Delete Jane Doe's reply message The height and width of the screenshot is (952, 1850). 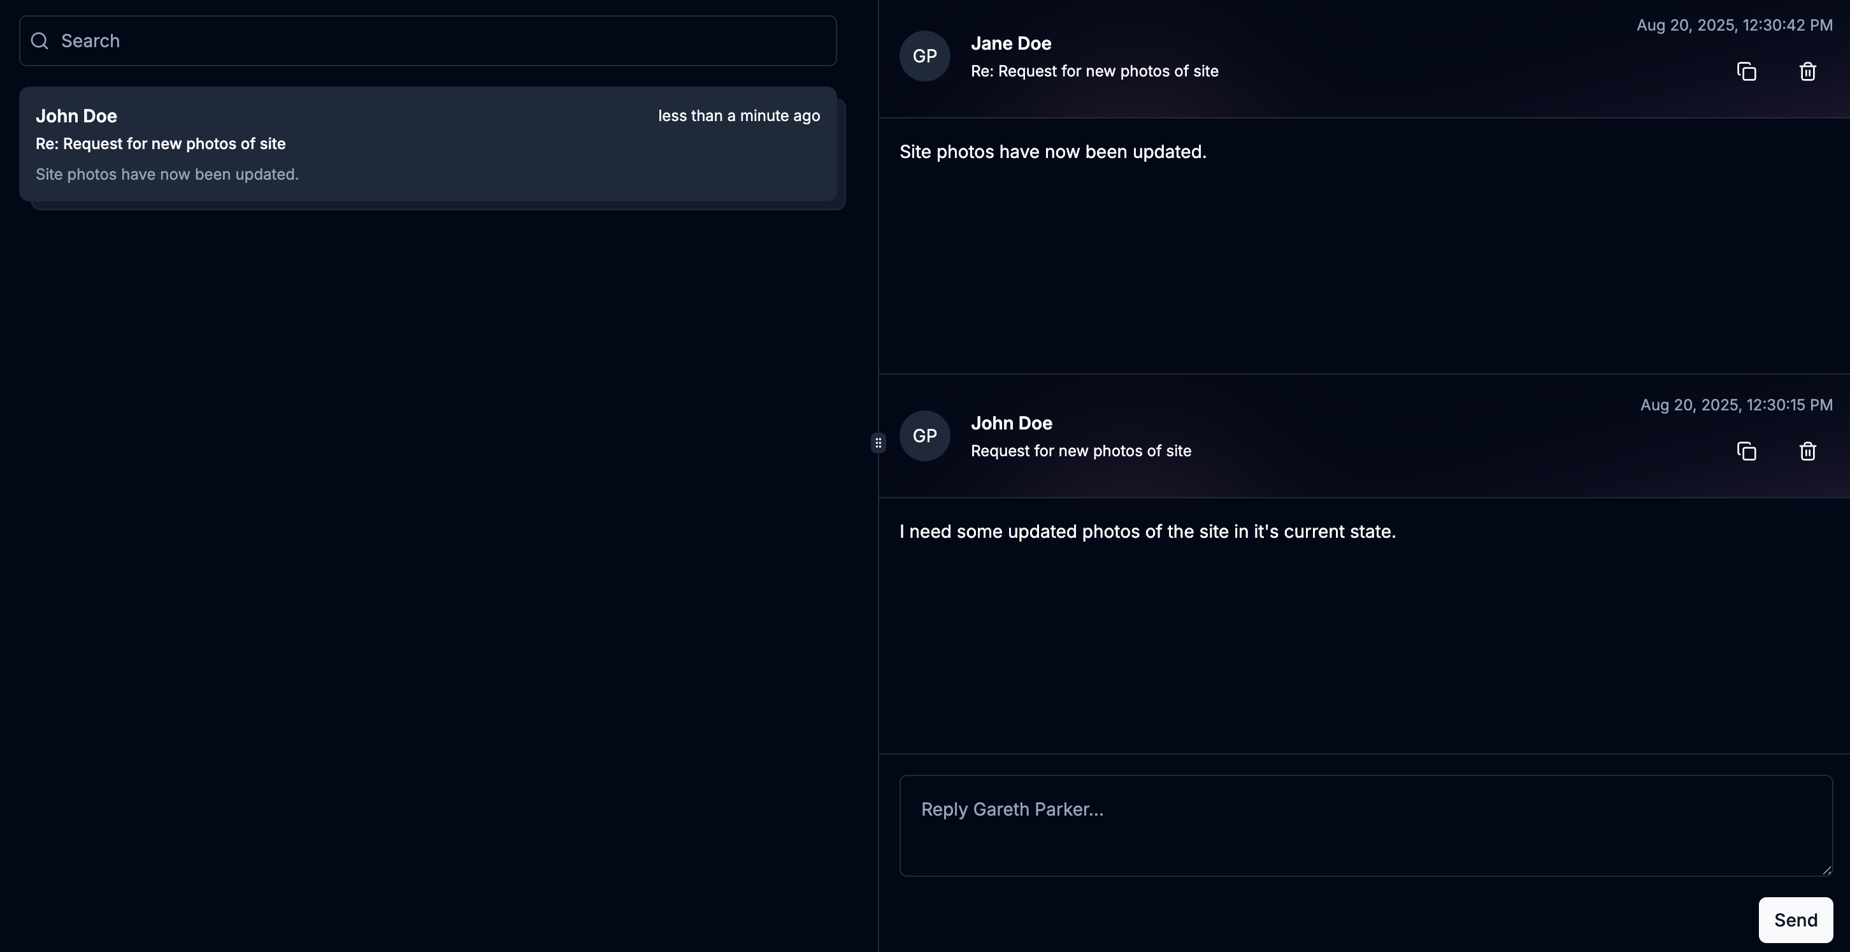pos(1807,71)
